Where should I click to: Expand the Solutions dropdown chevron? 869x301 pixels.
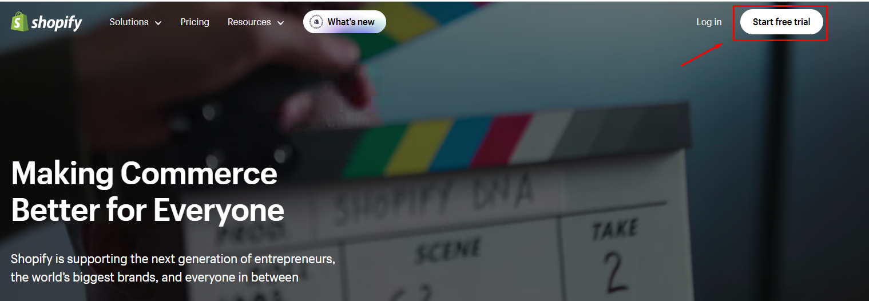pos(158,23)
